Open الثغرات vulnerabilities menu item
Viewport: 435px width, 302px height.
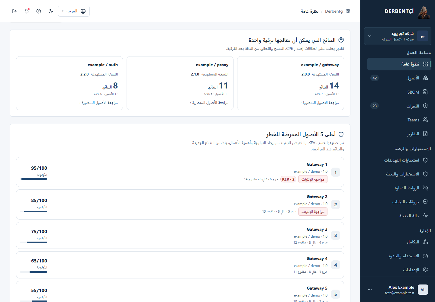coord(399,106)
